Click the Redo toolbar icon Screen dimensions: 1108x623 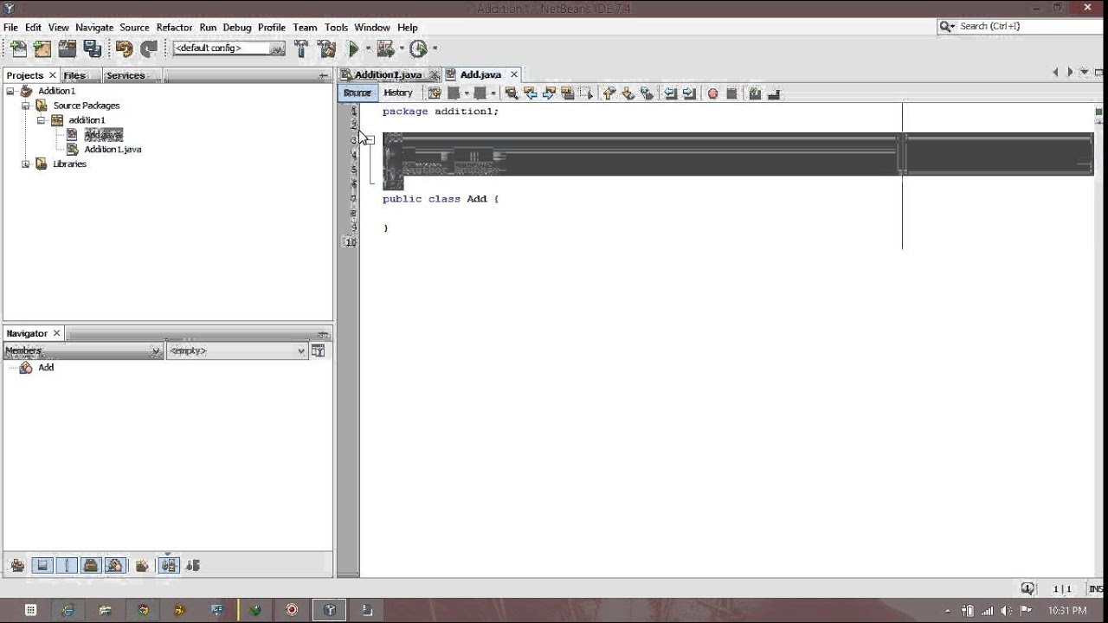(149, 49)
